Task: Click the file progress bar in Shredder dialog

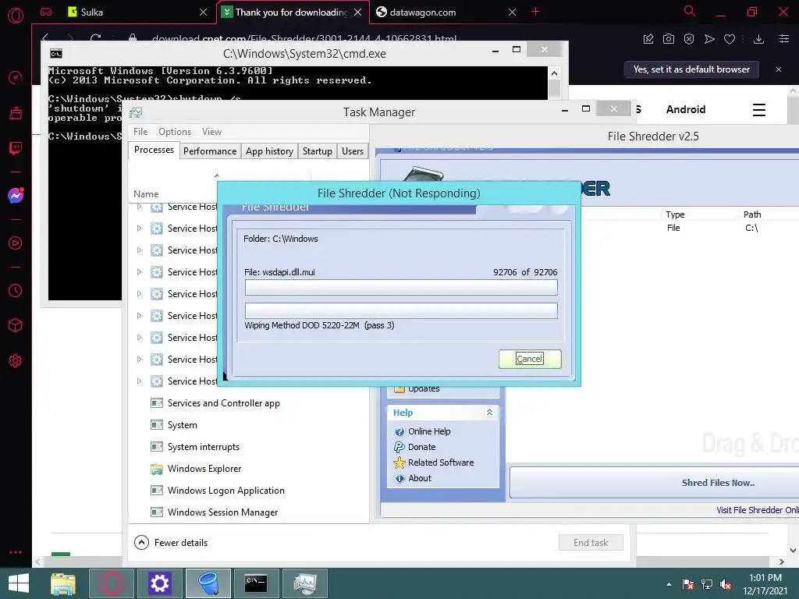Action: click(x=401, y=287)
